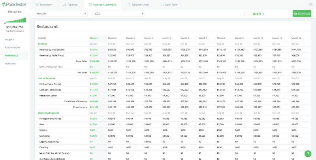The image size is (316, 160).
Task: Open the top-right account settings icon
Action: [x=311, y=5]
